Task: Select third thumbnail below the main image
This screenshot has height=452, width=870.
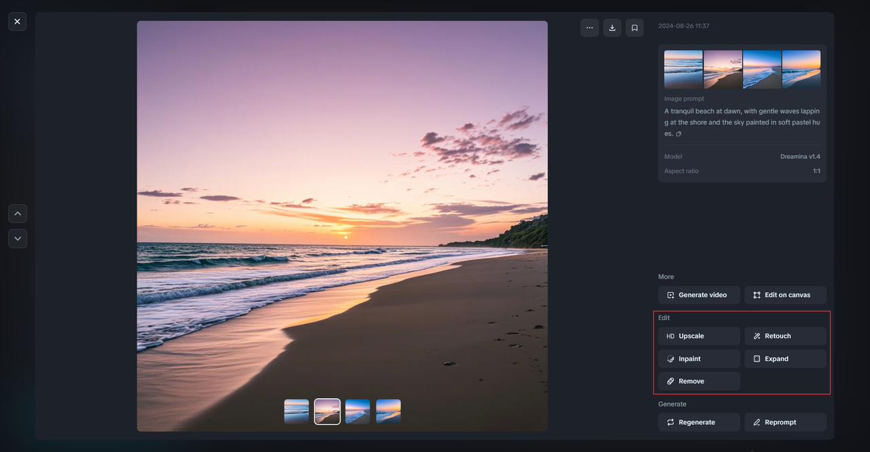Action: click(358, 411)
